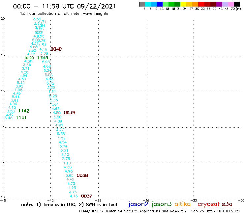This screenshot has height=214, width=244.
Task: Click the 4.62 wave height value
Action: [62, 138]
